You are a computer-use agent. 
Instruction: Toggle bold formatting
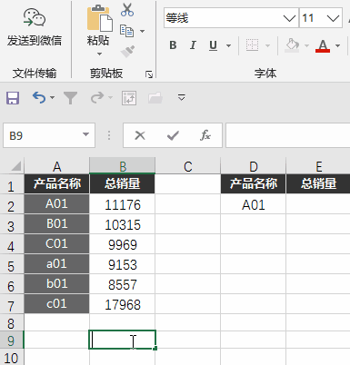(173, 45)
